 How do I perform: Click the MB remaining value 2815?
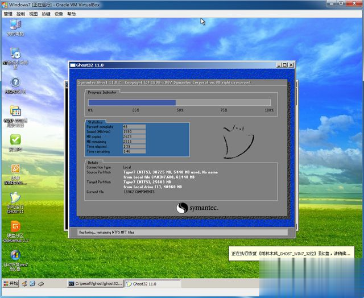pos(134,142)
